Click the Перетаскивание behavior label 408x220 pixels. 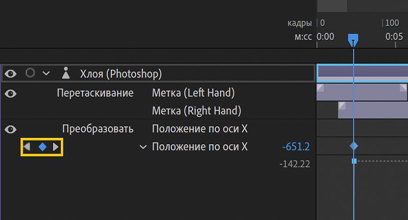pos(95,93)
